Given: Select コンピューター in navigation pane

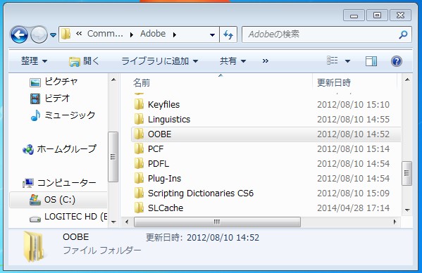Looking at the screenshot, I should tap(59, 183).
